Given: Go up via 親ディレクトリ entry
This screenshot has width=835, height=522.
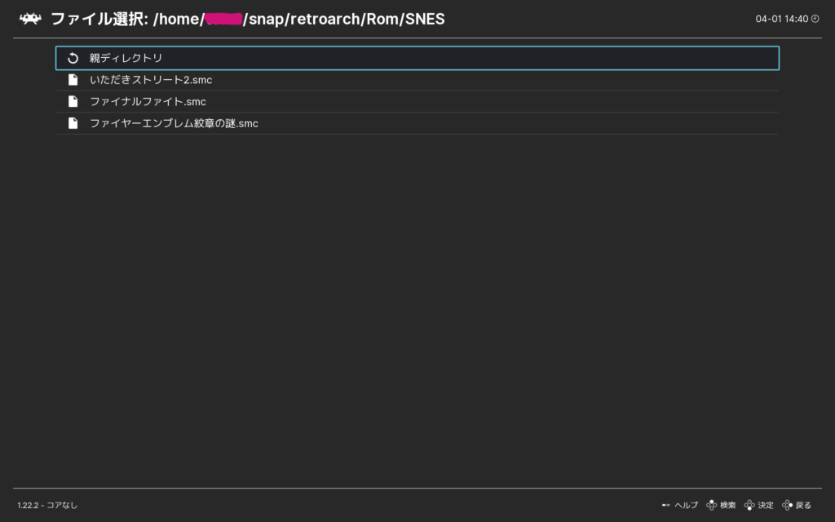Looking at the screenshot, I should tap(126, 58).
